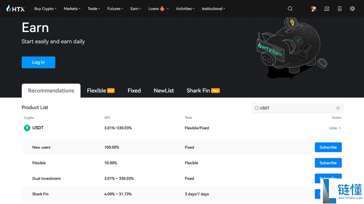The image size is (364, 204).
Task: Open the search magnifier in top navigation
Action: [290, 9]
